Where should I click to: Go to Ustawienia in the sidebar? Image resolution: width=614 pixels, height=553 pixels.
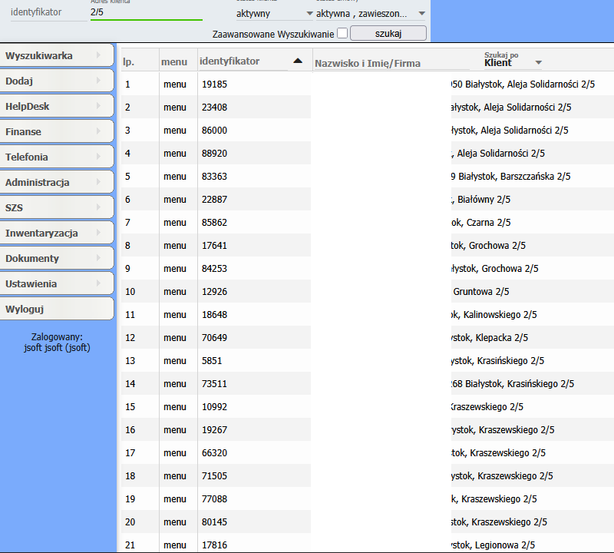coord(57,283)
